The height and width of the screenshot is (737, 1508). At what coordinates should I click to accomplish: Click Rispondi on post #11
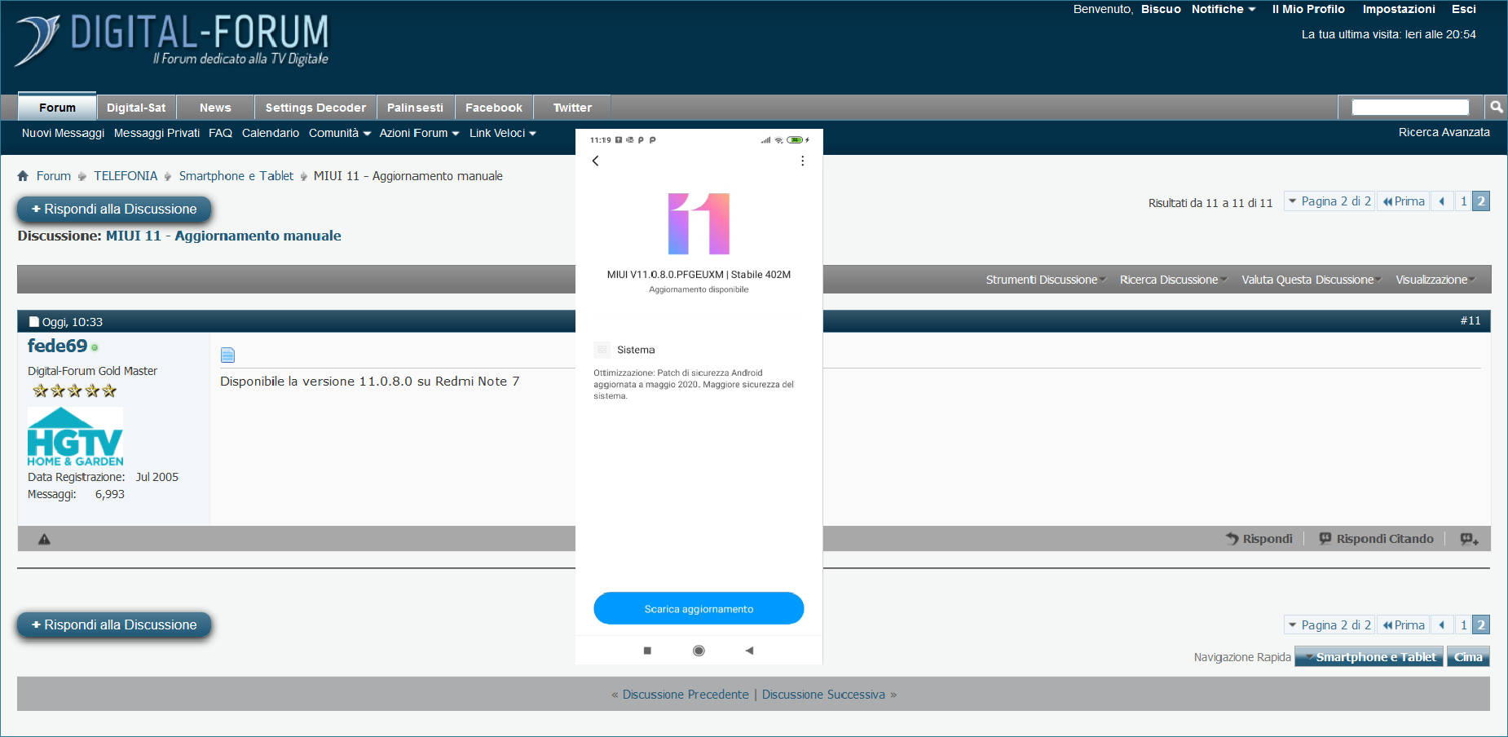(1259, 539)
